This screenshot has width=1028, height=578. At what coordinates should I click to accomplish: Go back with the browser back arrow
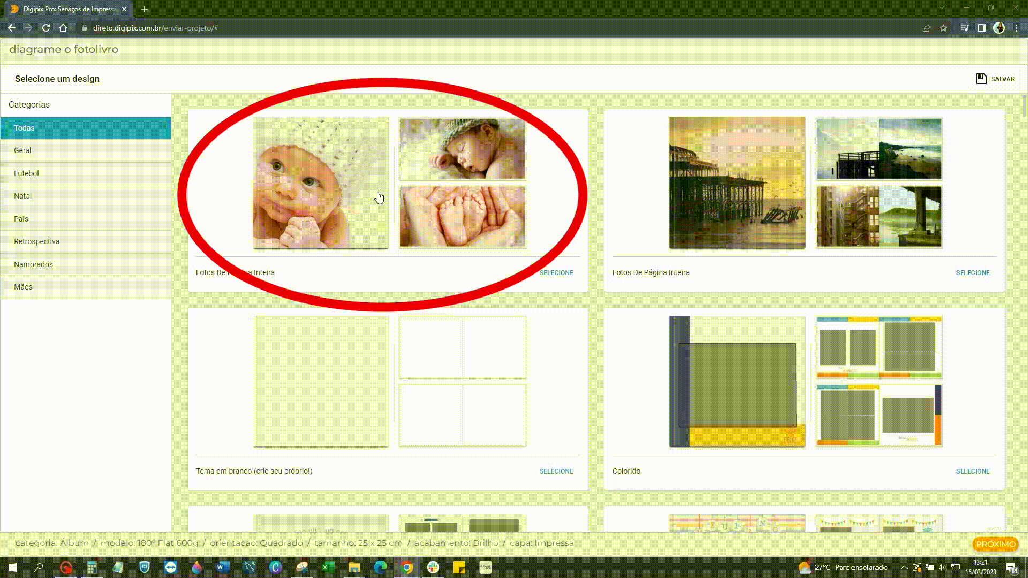[12, 28]
